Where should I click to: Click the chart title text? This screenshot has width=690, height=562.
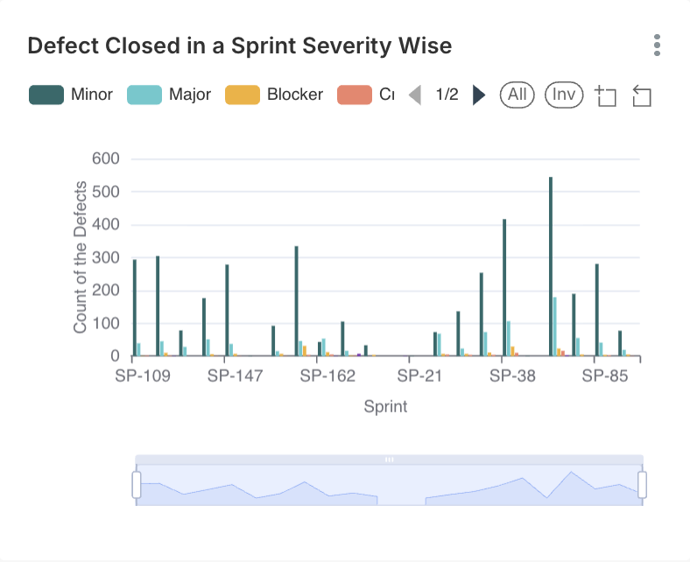(x=239, y=46)
